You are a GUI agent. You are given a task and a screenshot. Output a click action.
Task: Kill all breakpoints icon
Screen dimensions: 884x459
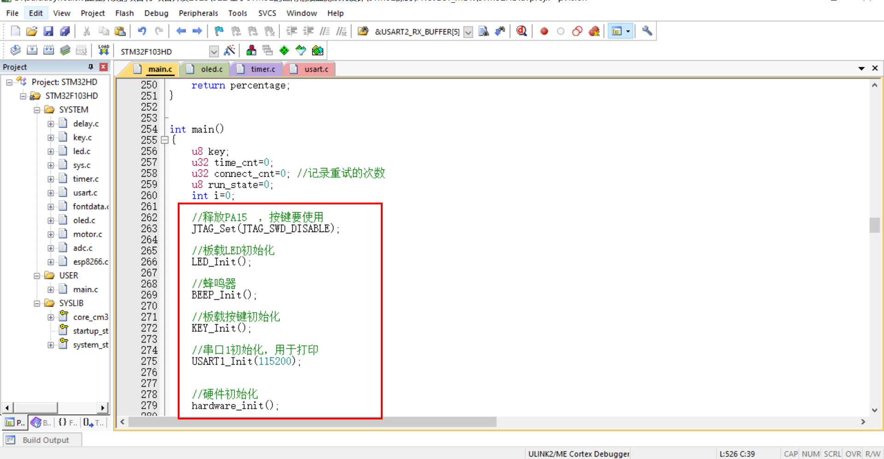(x=594, y=31)
